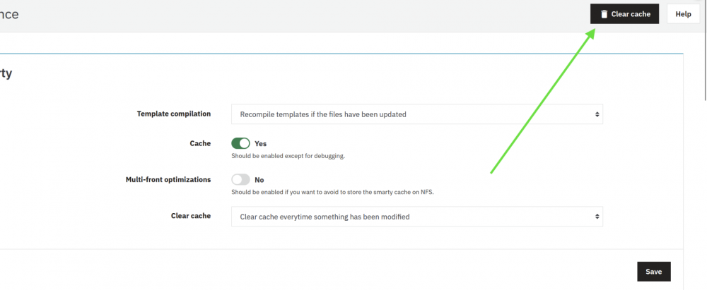707x290 pixels.
Task: Click the Template compilation dropdown arrow
Action: pyautogui.click(x=597, y=114)
